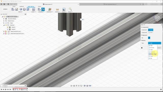163x92 pixels.
Task: Click the Undo arrow
Action: coord(11,4)
